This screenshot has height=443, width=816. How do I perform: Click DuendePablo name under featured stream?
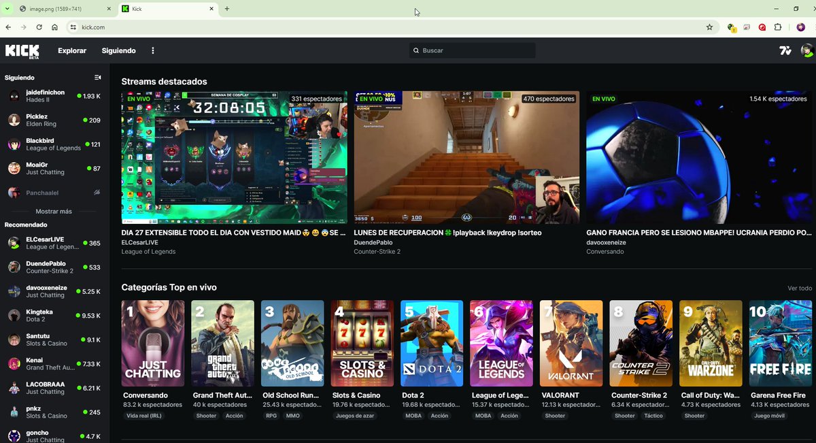point(373,242)
